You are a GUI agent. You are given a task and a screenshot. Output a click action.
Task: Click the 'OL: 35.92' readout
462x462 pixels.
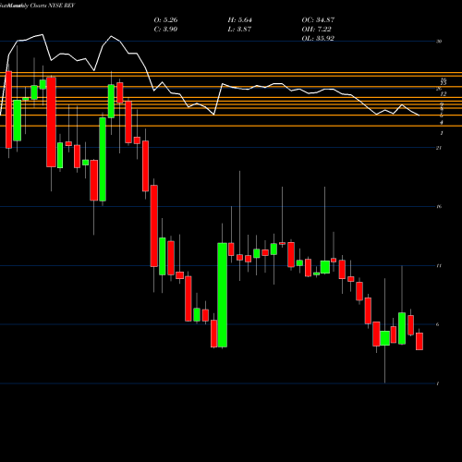(318, 39)
